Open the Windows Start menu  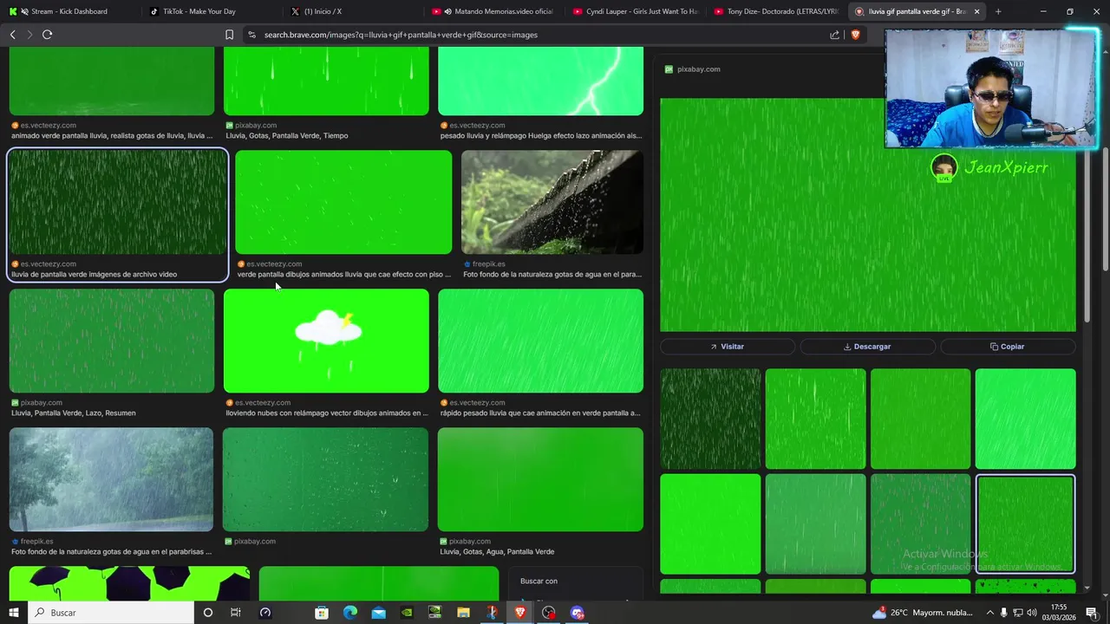(13, 613)
